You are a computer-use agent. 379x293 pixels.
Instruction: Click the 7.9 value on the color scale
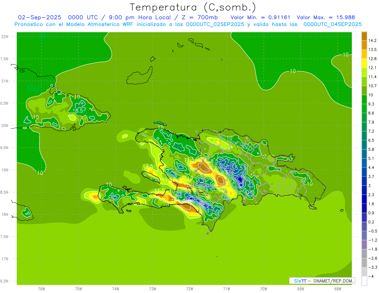pos(371,122)
